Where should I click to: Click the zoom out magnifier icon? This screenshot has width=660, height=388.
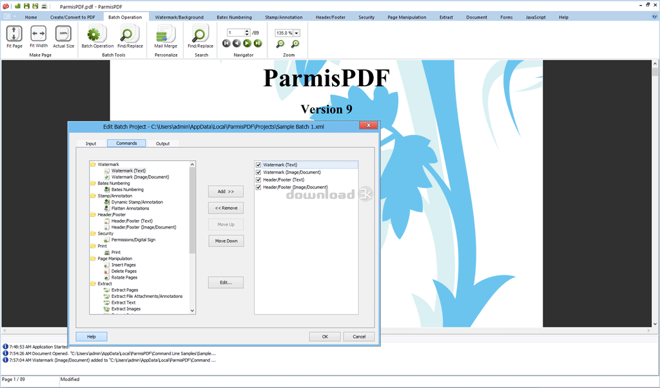pyautogui.click(x=280, y=44)
